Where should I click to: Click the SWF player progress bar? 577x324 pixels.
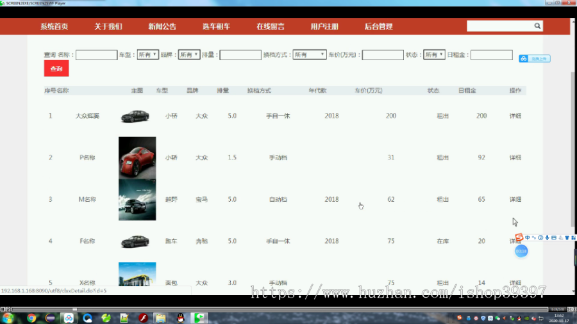coord(280,309)
